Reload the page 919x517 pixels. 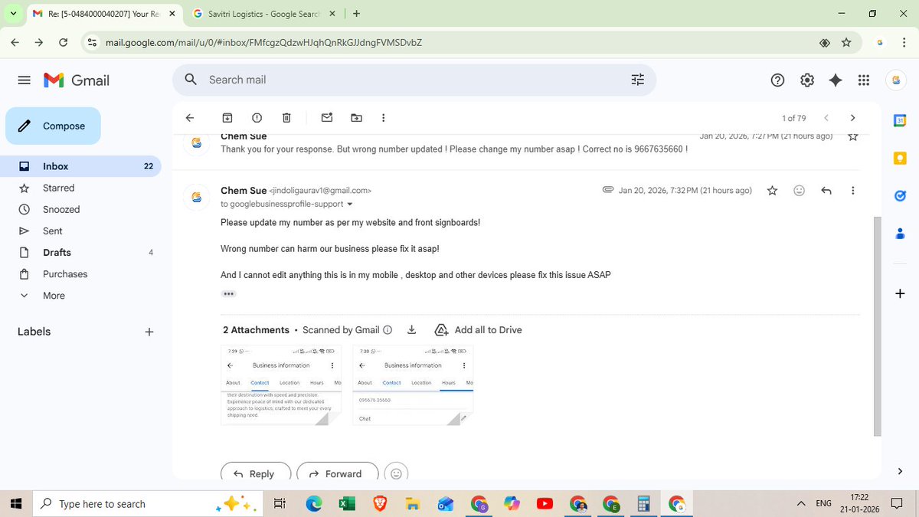click(x=64, y=43)
